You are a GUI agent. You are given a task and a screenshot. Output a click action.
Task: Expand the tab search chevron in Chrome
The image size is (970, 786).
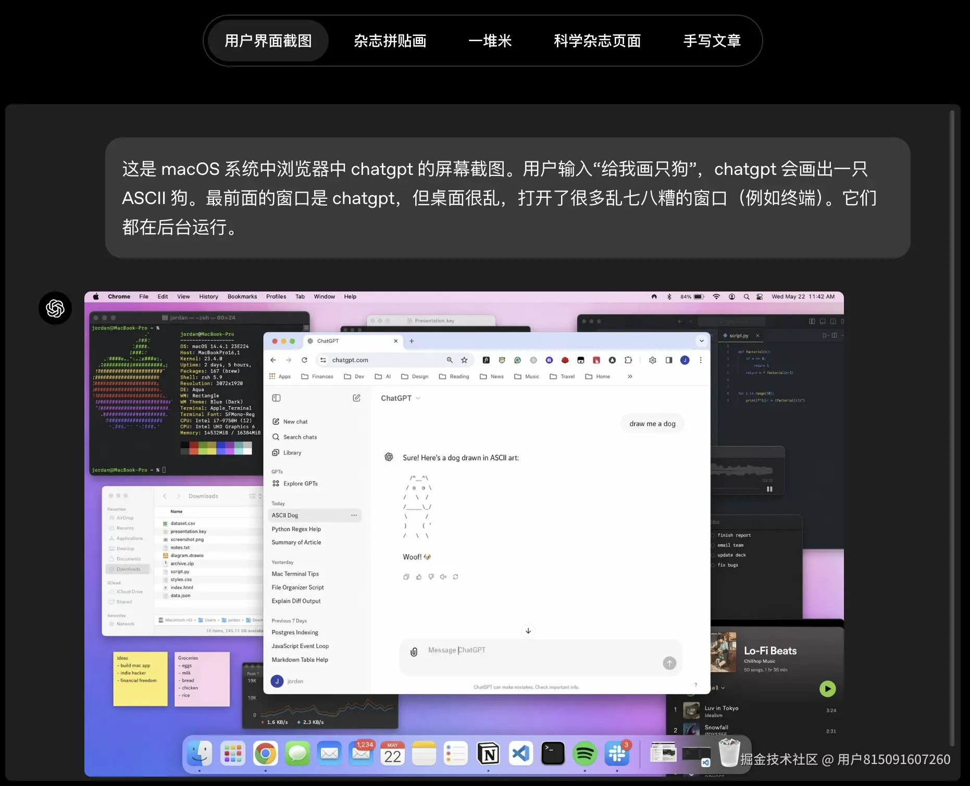point(702,341)
